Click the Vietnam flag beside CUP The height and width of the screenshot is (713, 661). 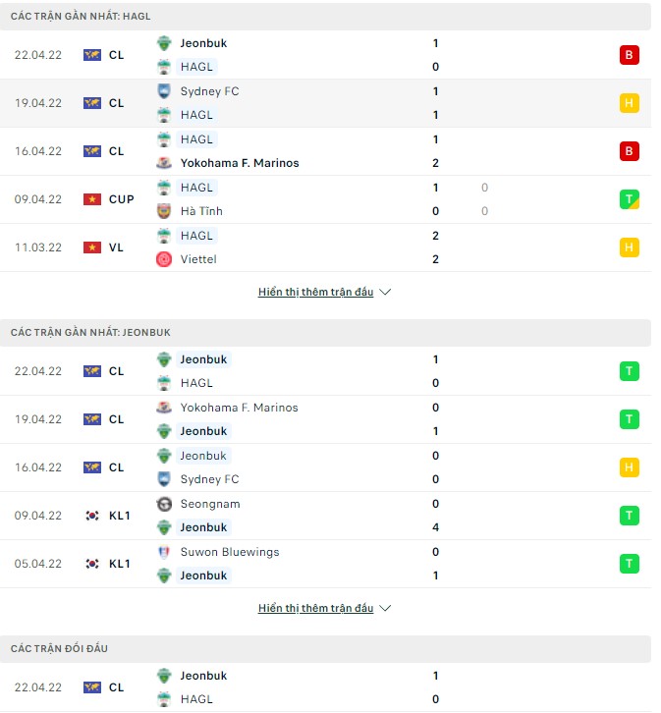(92, 199)
